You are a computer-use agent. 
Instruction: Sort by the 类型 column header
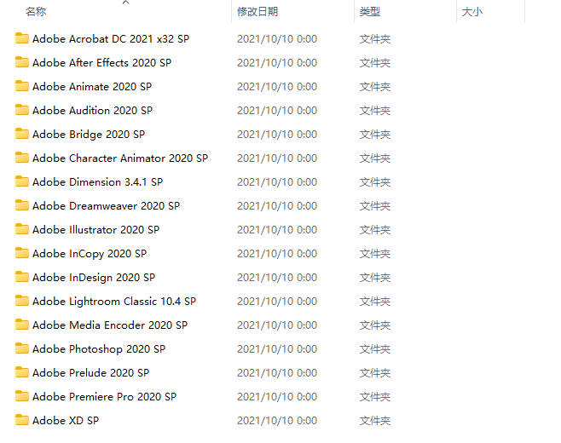tap(369, 11)
